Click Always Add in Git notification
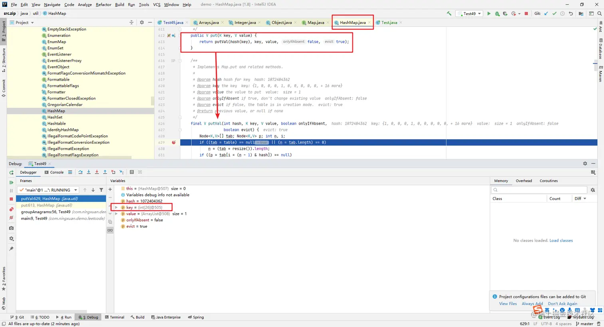604x327 pixels. pos(532,304)
